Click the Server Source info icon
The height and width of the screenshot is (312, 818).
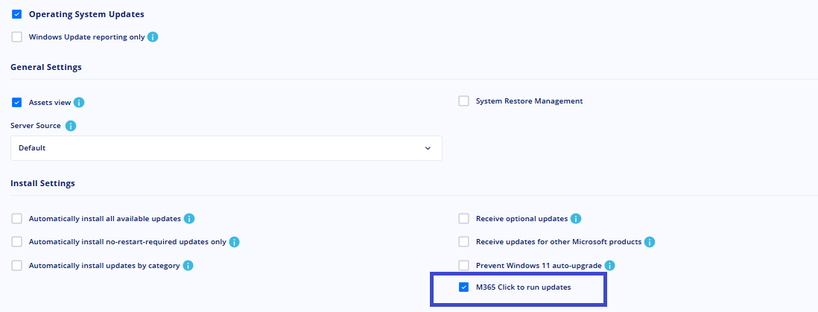[x=71, y=126]
